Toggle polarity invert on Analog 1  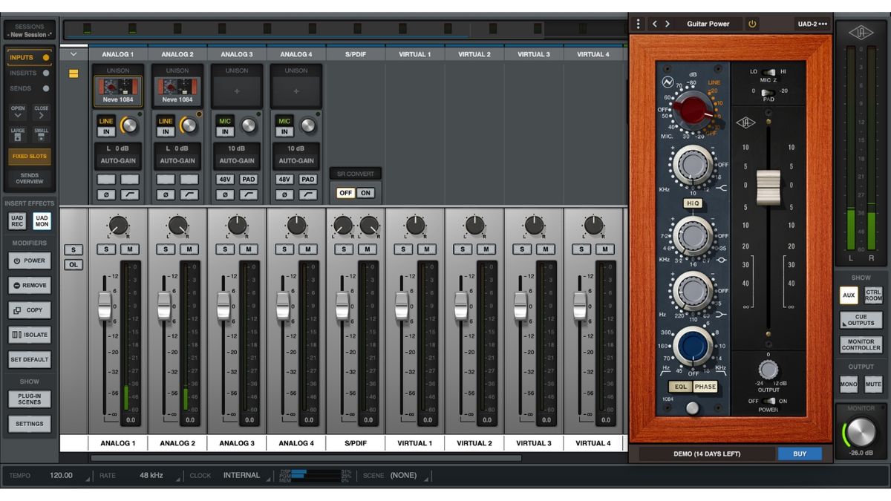106,194
